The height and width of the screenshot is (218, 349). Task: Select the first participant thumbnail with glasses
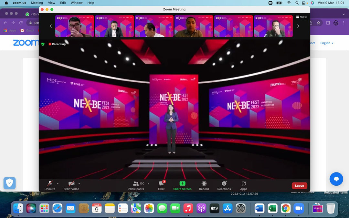[x=75, y=26]
